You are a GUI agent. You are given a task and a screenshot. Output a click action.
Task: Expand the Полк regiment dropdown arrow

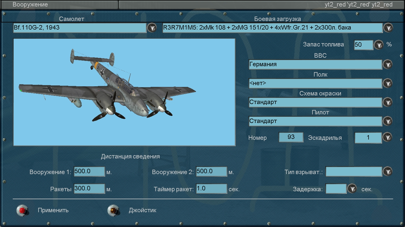click(x=388, y=83)
